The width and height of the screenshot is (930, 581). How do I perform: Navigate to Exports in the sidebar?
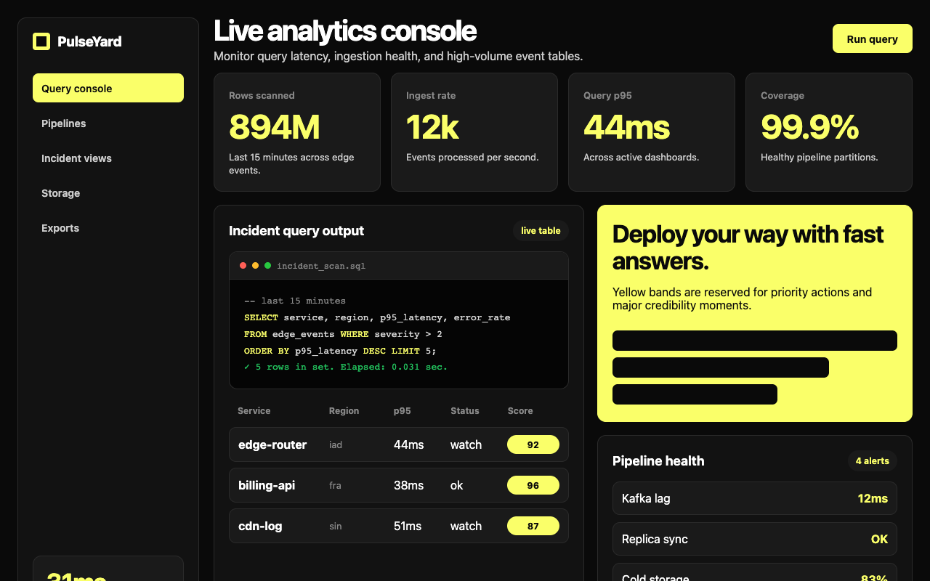pos(108,228)
